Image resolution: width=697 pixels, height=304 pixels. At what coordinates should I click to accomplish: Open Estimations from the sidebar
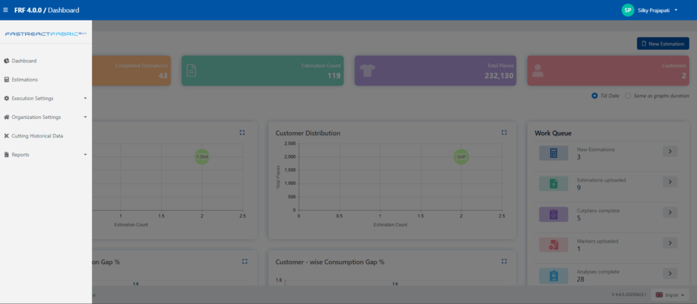[x=25, y=80]
